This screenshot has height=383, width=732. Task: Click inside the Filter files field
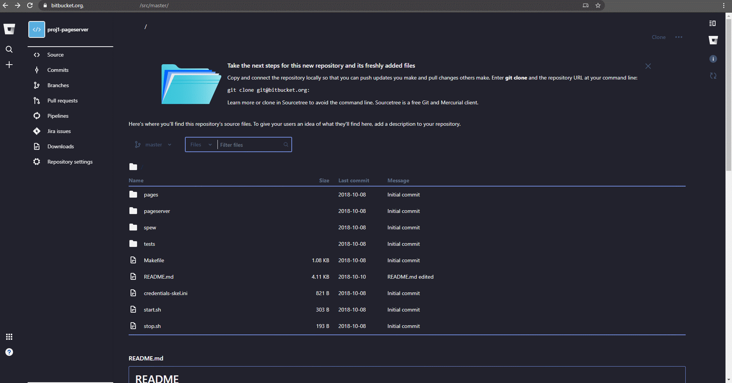(249, 144)
